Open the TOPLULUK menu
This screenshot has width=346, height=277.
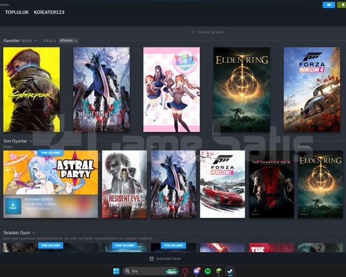coord(16,12)
